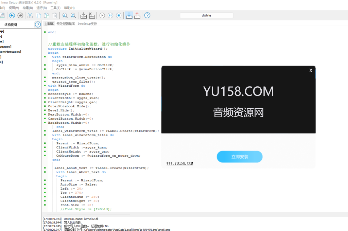Click the with WizardForm.NextButton do line
The image size is (348, 231).
[82, 57]
